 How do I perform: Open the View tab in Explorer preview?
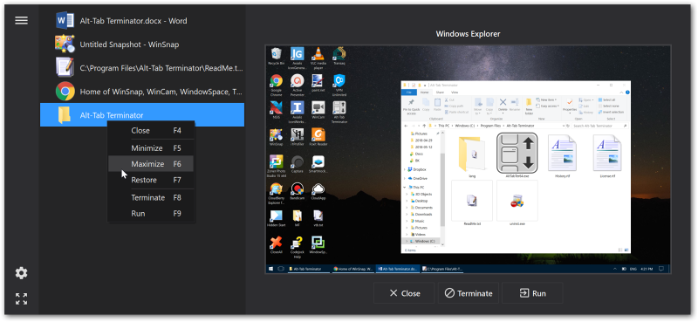(x=455, y=92)
